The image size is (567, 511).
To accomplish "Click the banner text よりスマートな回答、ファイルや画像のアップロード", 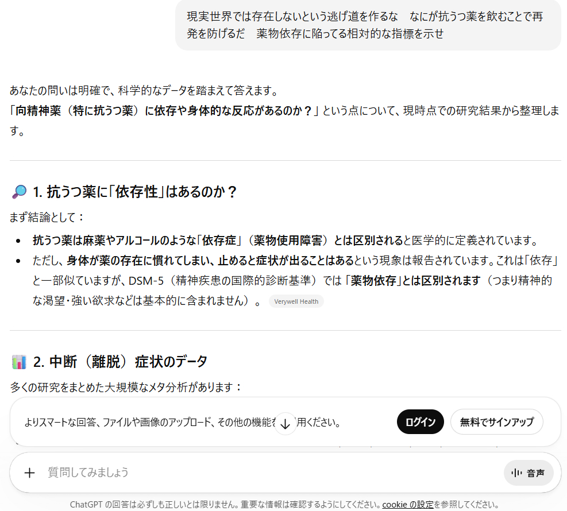I will coord(183,422).
